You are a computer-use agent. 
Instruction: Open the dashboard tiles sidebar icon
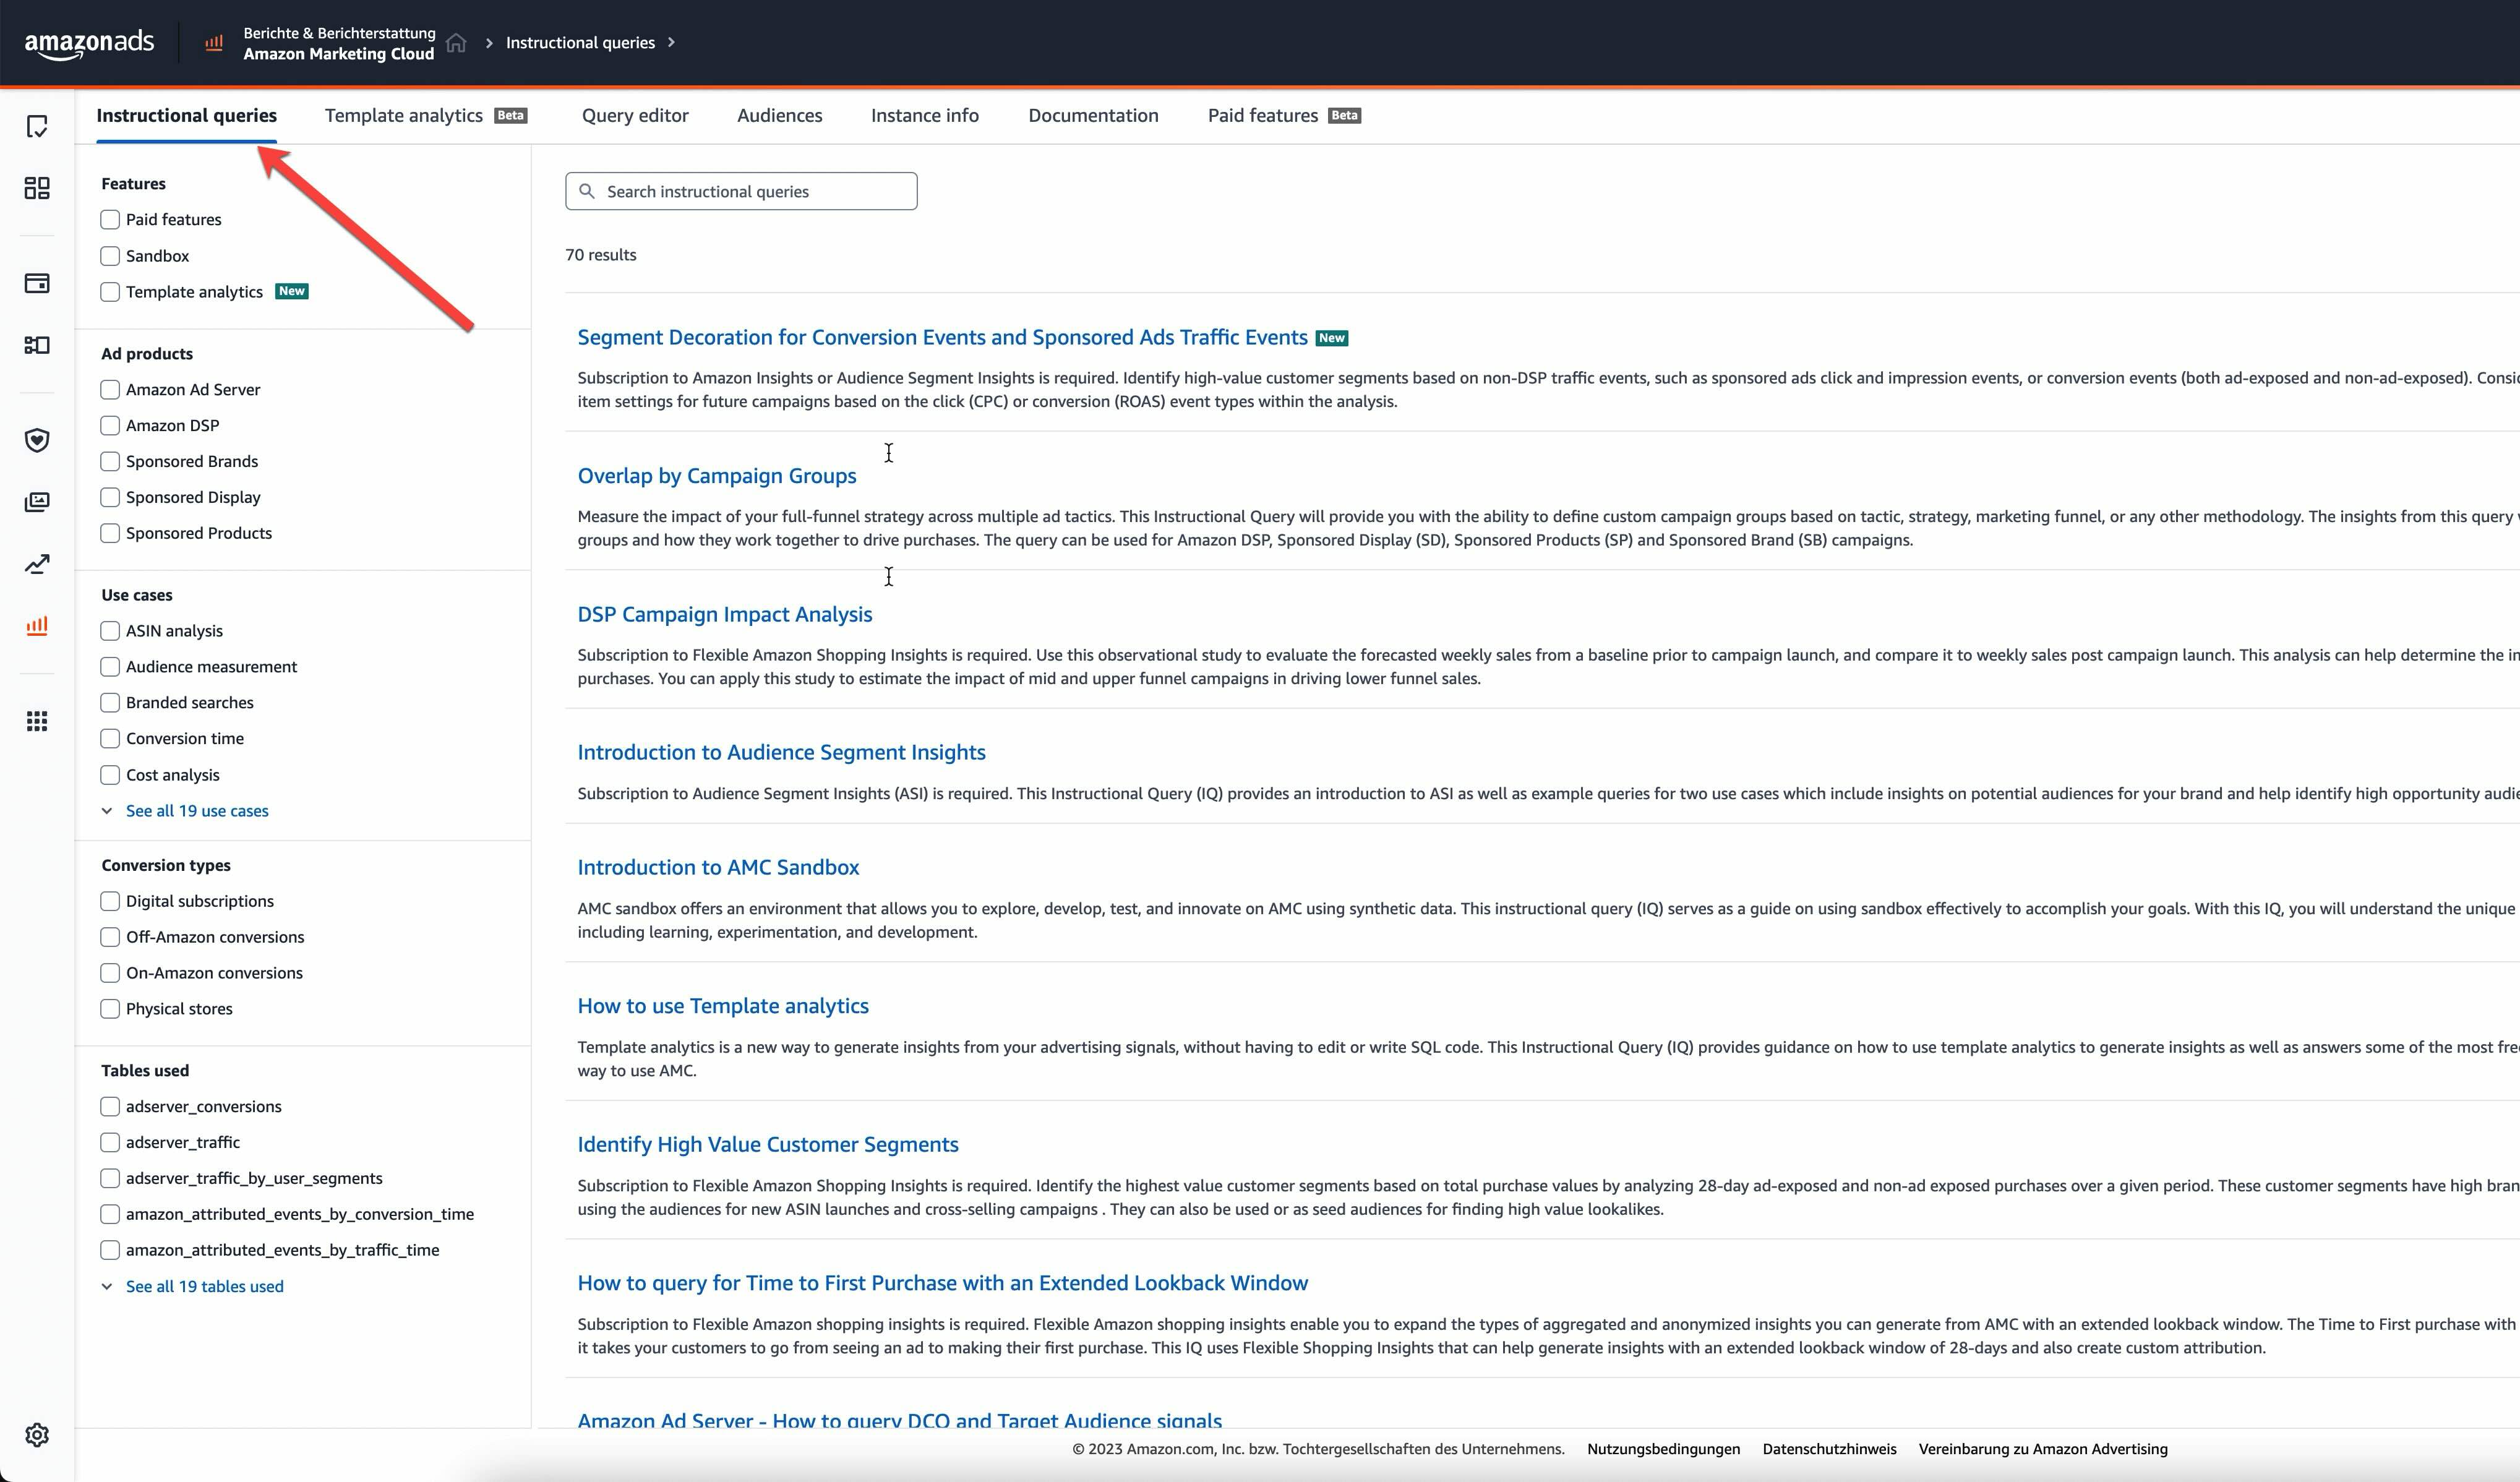pos(37,188)
